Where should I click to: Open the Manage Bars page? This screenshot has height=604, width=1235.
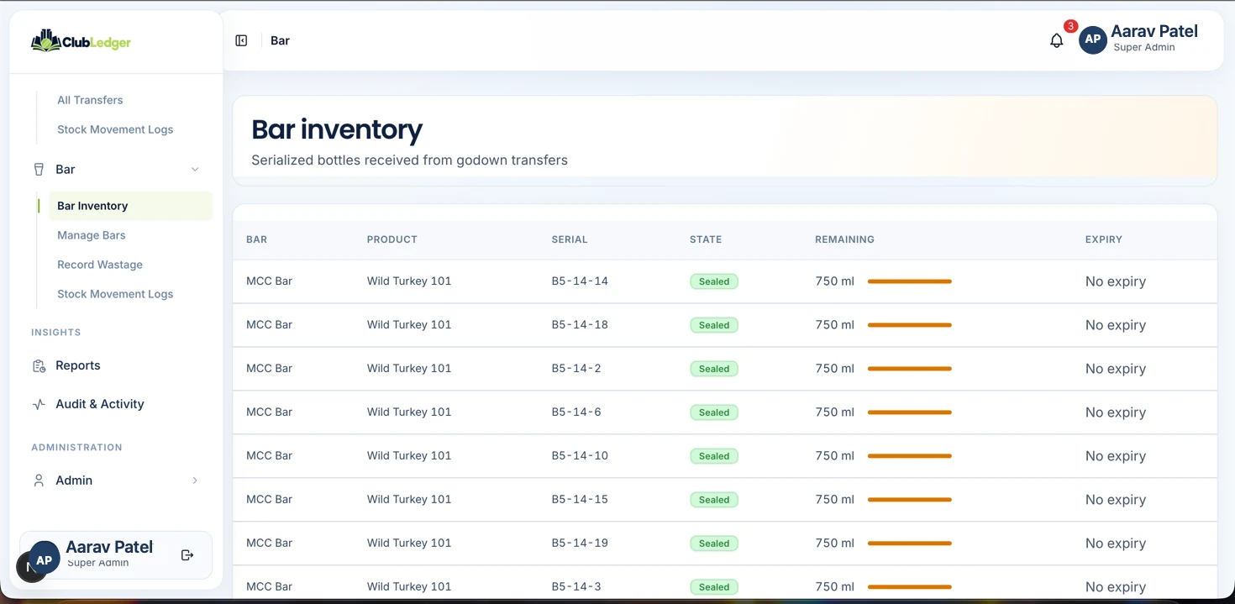point(91,235)
